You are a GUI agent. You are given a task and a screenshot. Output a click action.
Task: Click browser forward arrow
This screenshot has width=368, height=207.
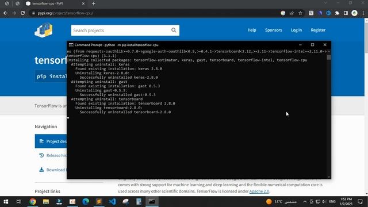pyautogui.click(x=14, y=13)
